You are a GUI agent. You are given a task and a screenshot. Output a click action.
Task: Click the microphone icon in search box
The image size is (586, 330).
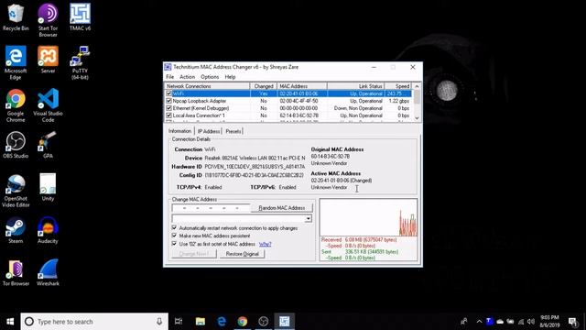pos(159,322)
